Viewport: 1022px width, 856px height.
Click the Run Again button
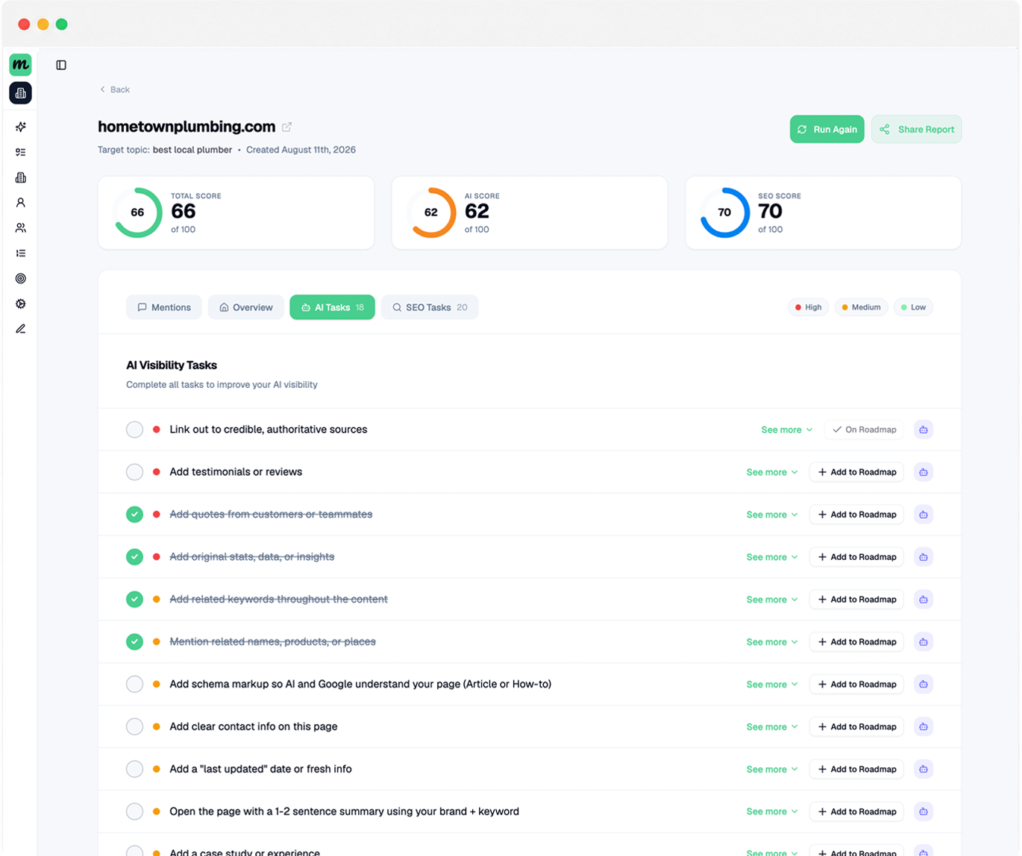pyautogui.click(x=827, y=129)
